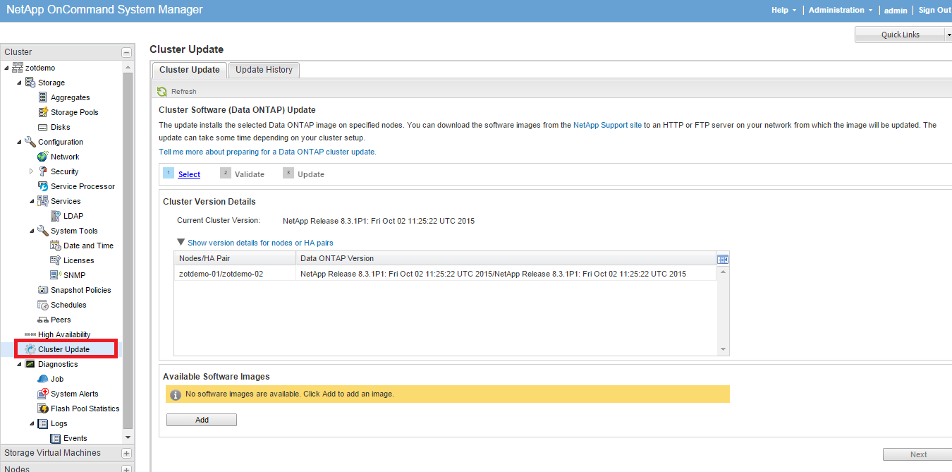Collapse the Logs tree node
The width and height of the screenshot is (952, 472).
pyautogui.click(x=32, y=423)
